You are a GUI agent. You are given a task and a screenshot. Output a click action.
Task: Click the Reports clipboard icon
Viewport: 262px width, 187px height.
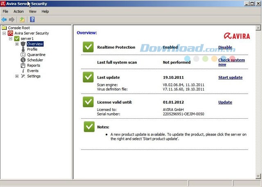[23, 65]
